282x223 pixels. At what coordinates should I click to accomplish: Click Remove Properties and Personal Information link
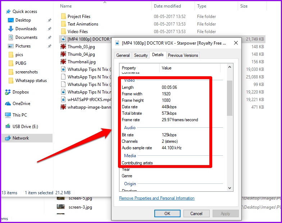click(x=157, y=198)
